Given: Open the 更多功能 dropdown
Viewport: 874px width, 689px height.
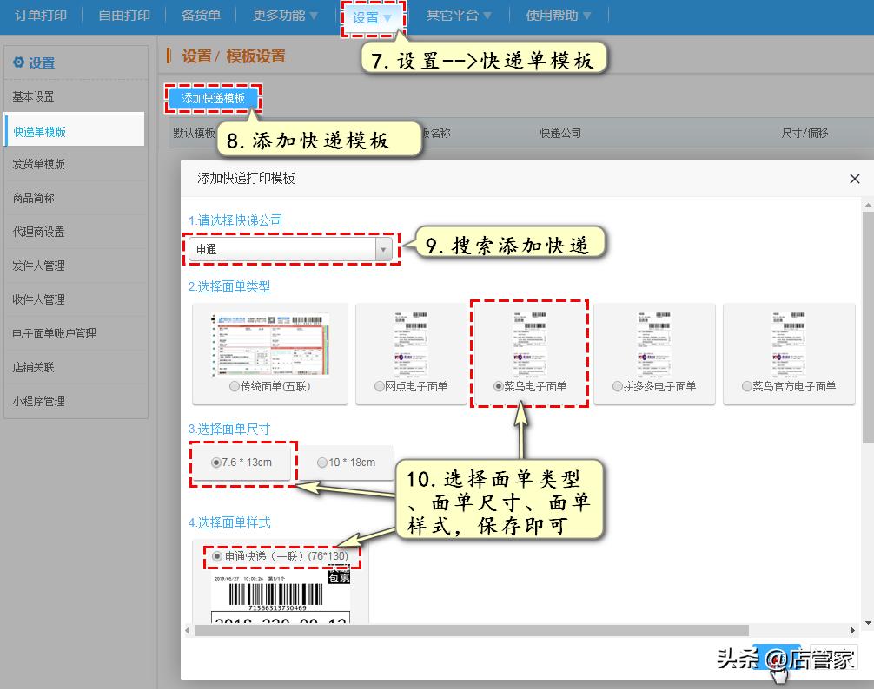Looking at the screenshot, I should pos(280,15).
